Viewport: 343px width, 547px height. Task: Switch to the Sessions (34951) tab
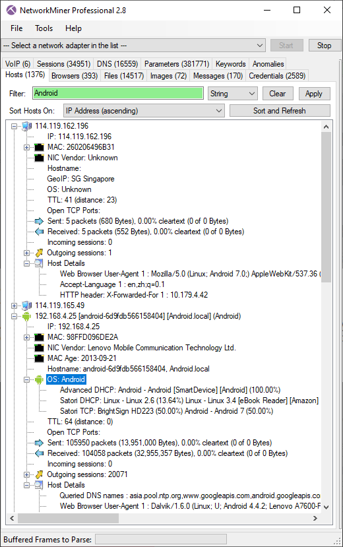pos(63,64)
